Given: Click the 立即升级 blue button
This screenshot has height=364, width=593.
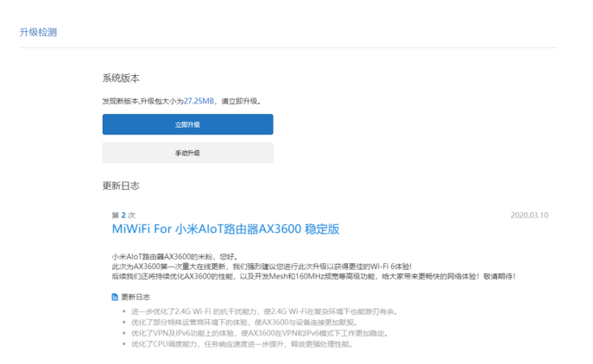Looking at the screenshot, I should pyautogui.click(x=187, y=124).
